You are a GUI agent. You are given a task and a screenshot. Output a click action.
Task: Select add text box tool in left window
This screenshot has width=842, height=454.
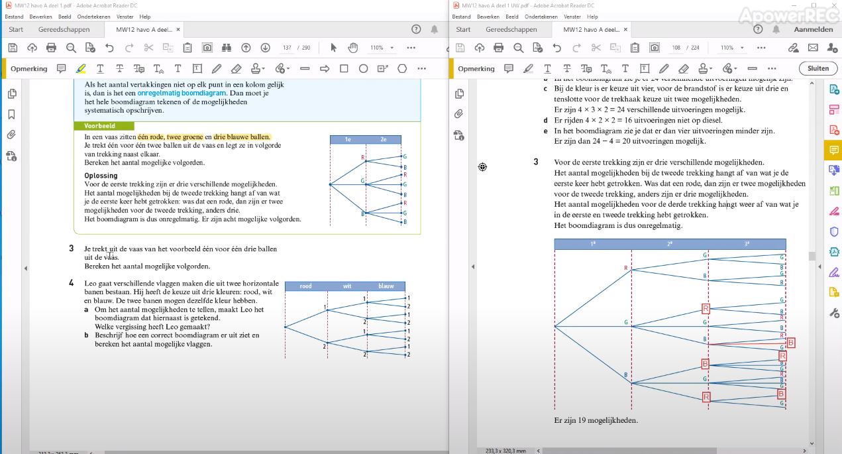coord(197,68)
